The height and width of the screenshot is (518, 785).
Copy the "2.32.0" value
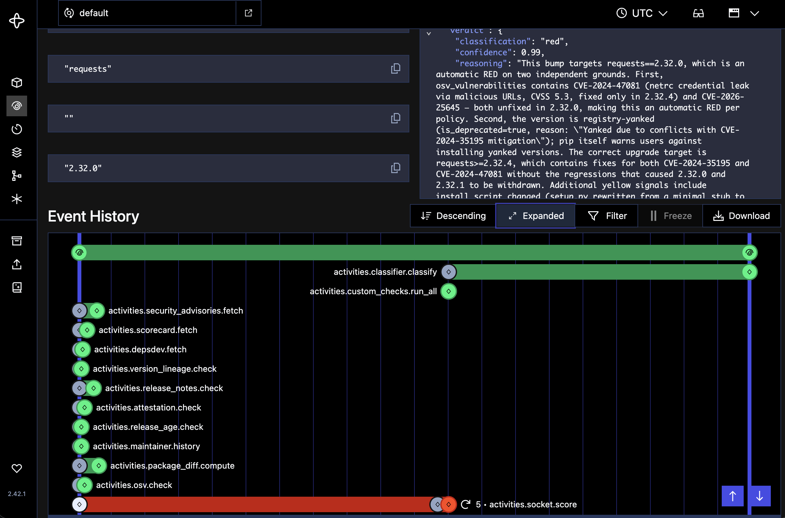pos(395,168)
